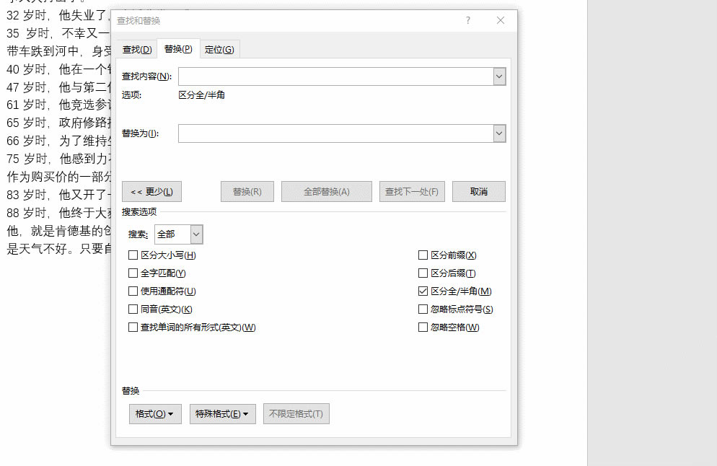Image resolution: width=717 pixels, height=466 pixels.
Task: Expand the 替换为 history dropdown arrow
Action: pyautogui.click(x=499, y=133)
